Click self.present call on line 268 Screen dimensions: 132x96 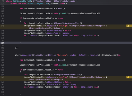tap(31, 87)
